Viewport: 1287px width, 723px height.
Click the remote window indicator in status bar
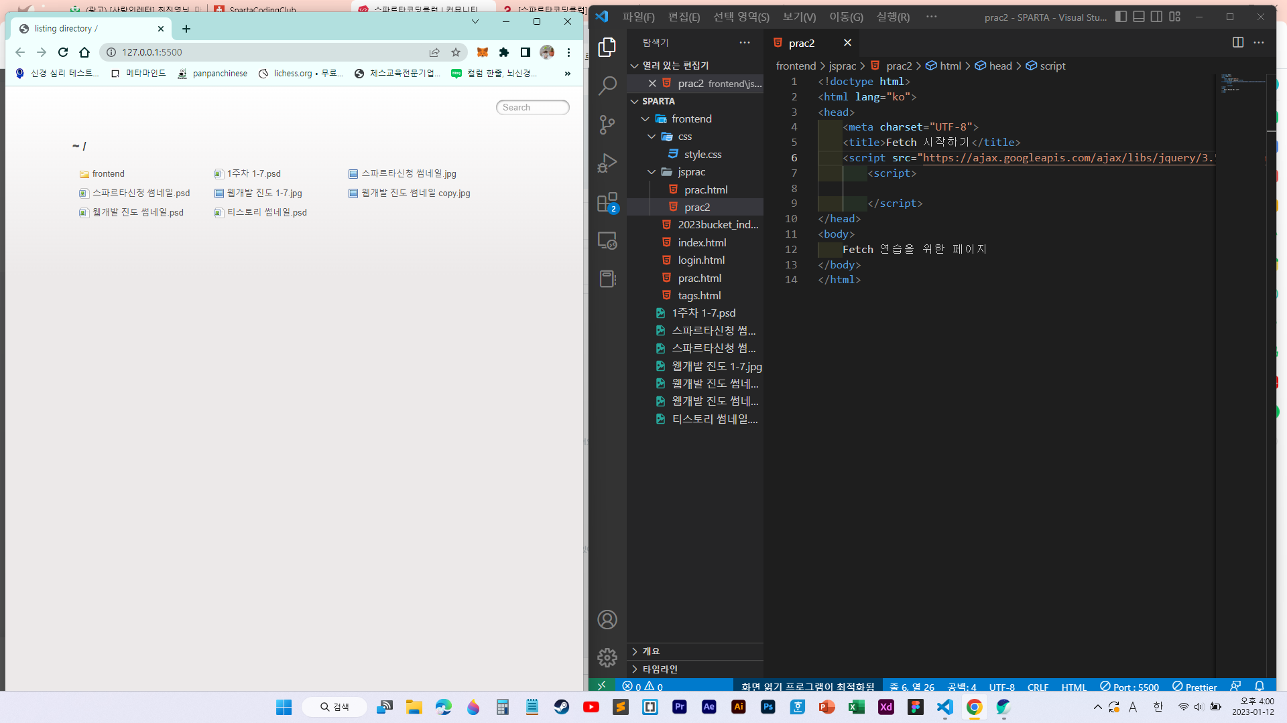pos(602,686)
